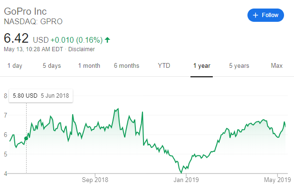Select the 6 months range tab

[x=126, y=66]
